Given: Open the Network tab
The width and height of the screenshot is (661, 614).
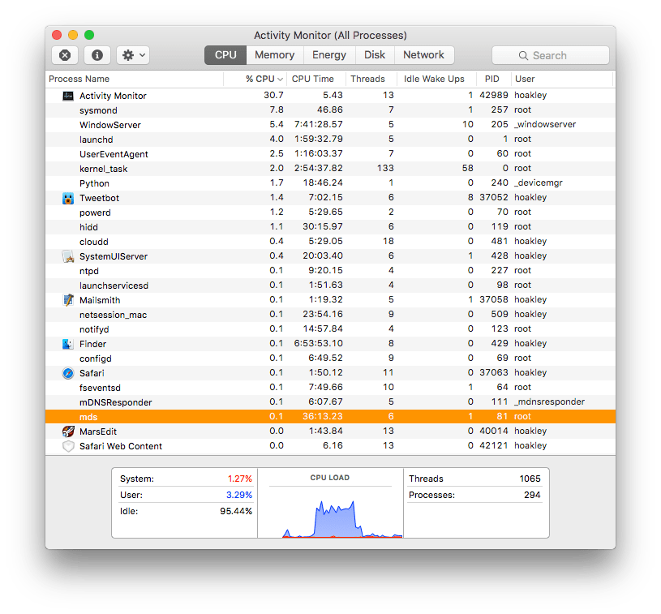Looking at the screenshot, I should 424,55.
